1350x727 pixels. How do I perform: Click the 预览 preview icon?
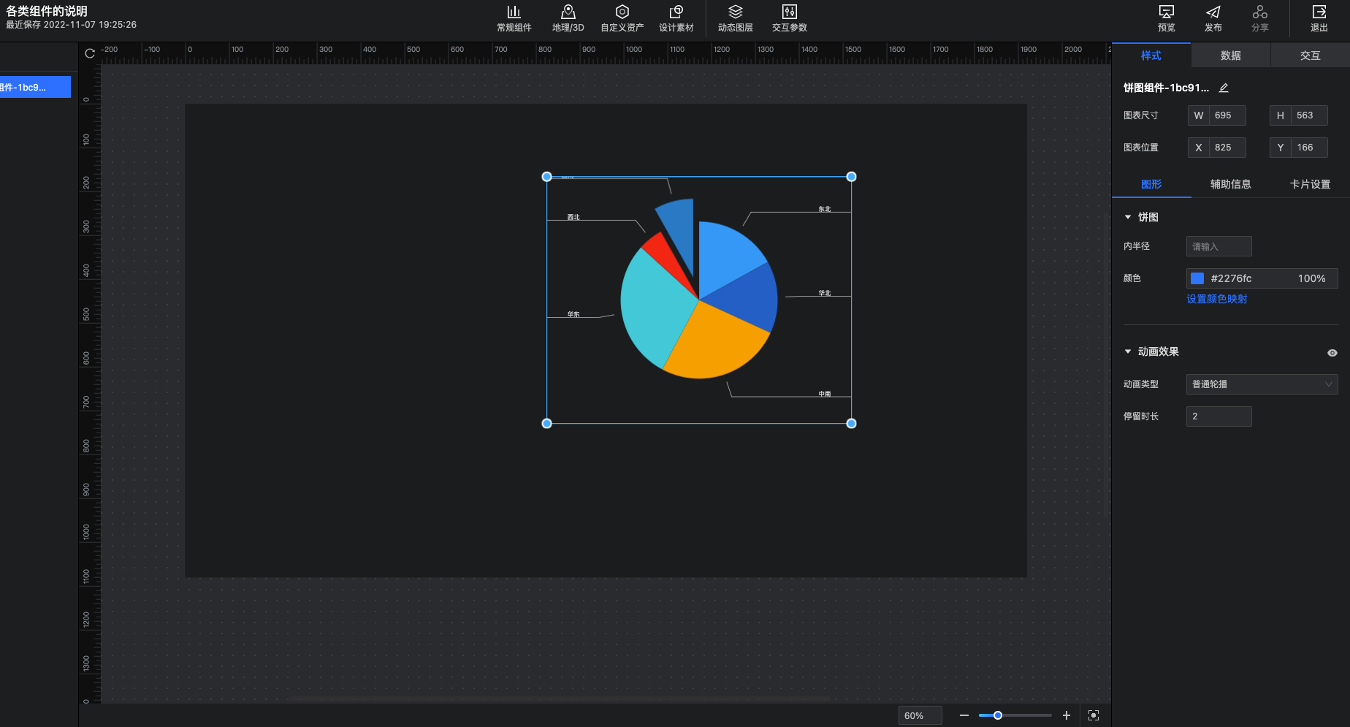[x=1166, y=18]
